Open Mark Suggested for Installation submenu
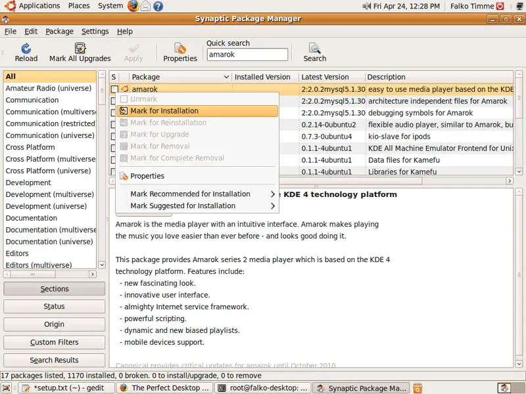The image size is (526, 394). (197, 206)
